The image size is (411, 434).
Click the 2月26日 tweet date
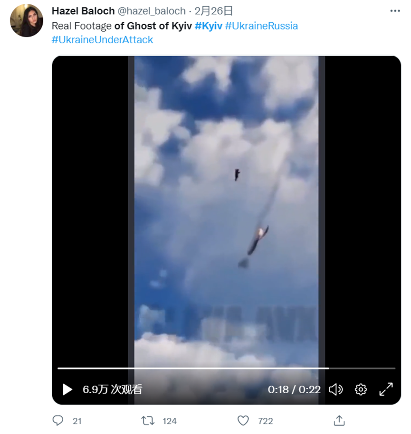tap(213, 11)
